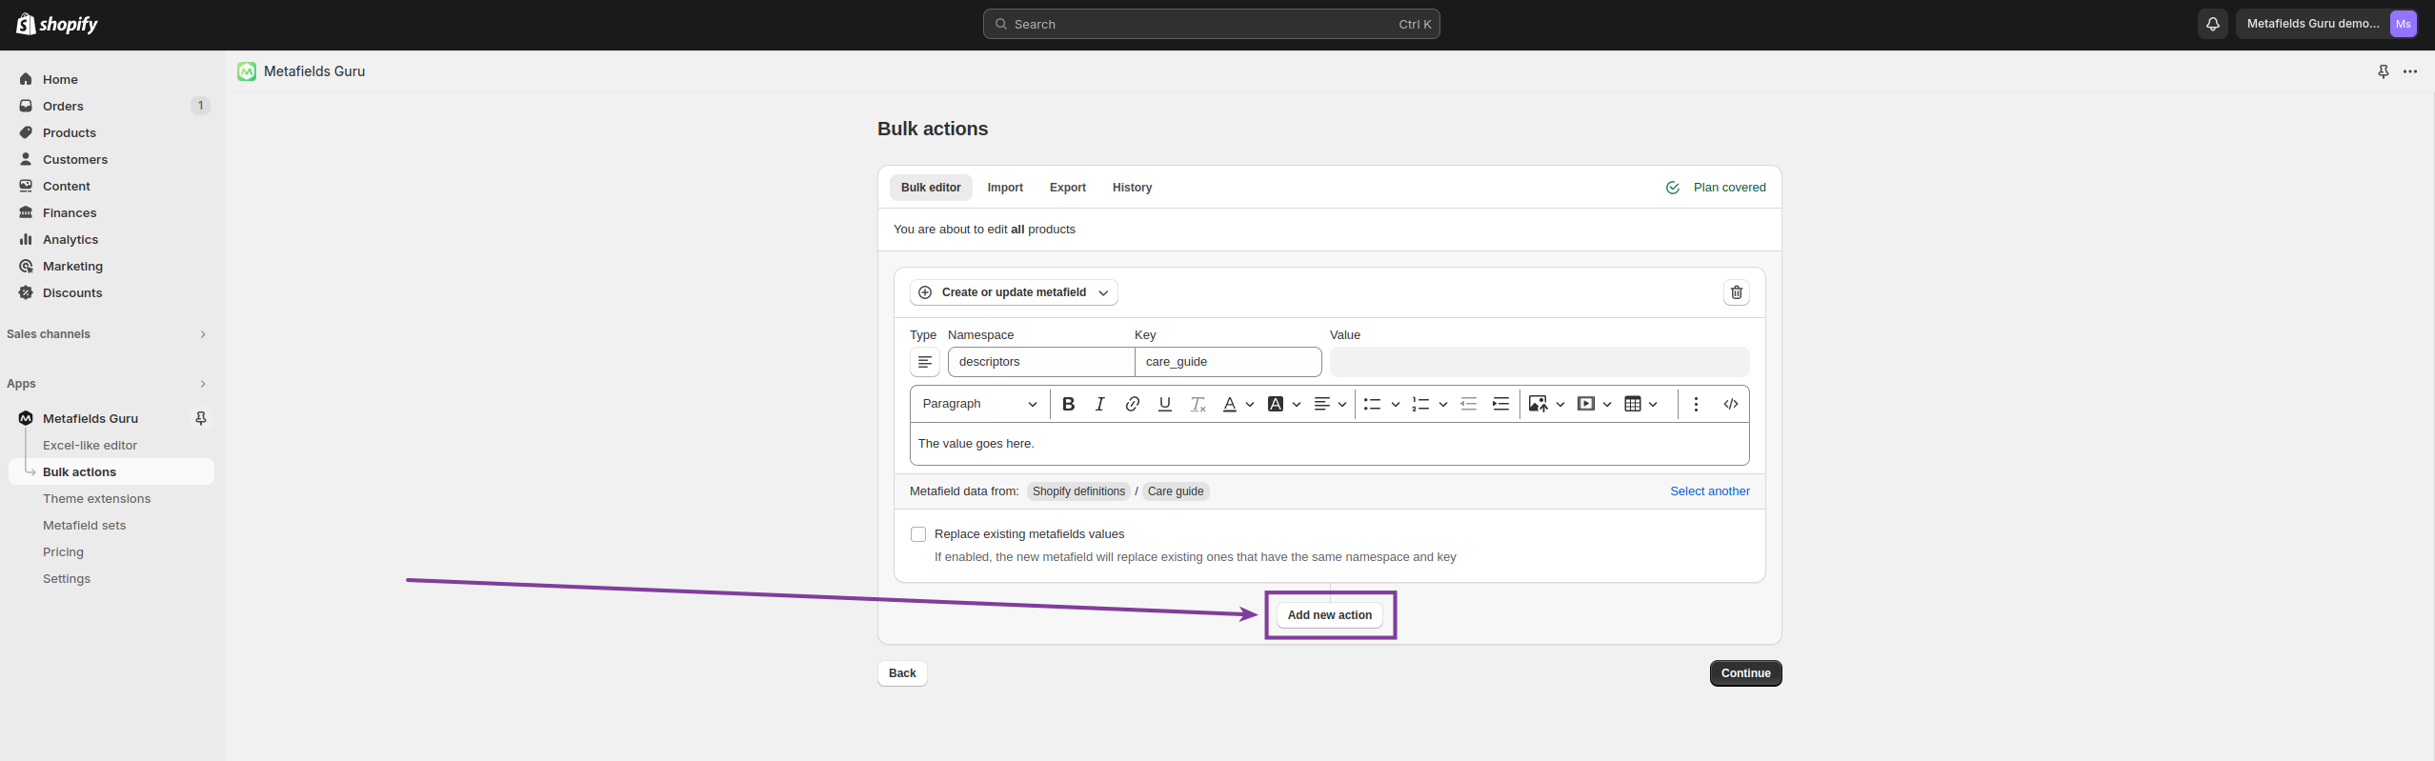Viewport: 2435px width, 761px height.
Task: Open the Create or update metafield dropdown
Action: click(x=1014, y=292)
